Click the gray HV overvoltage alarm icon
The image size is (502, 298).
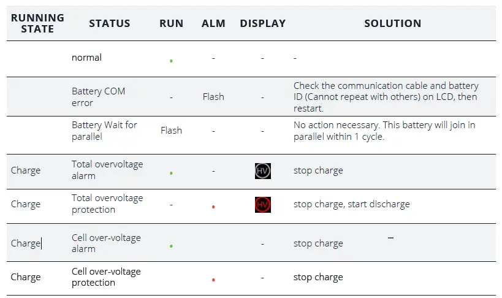pyautogui.click(x=262, y=171)
